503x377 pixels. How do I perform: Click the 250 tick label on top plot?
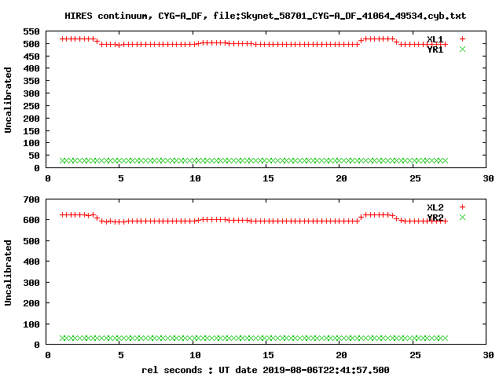[x=31, y=106]
